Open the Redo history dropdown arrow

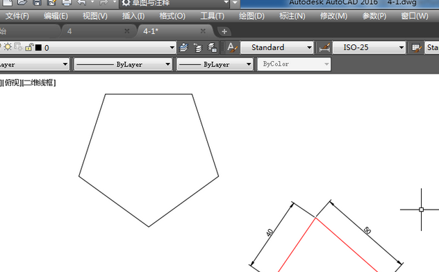[x=115, y=2]
